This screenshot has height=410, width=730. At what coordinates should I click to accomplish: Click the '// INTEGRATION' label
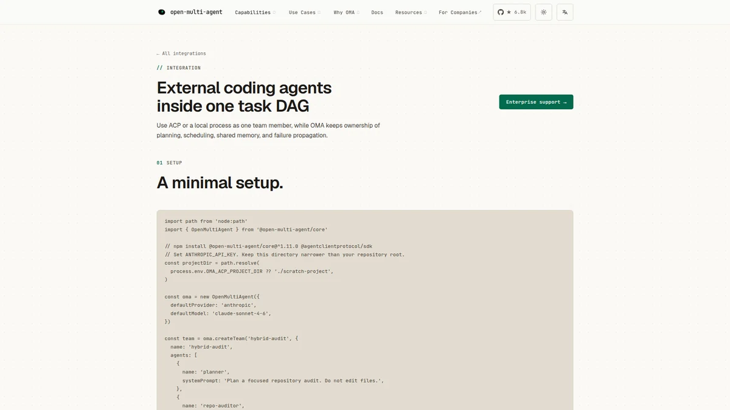pos(179,68)
